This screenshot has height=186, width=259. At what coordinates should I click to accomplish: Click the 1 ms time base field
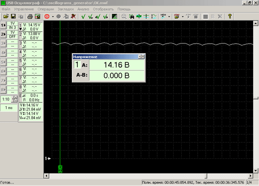tap(9, 108)
